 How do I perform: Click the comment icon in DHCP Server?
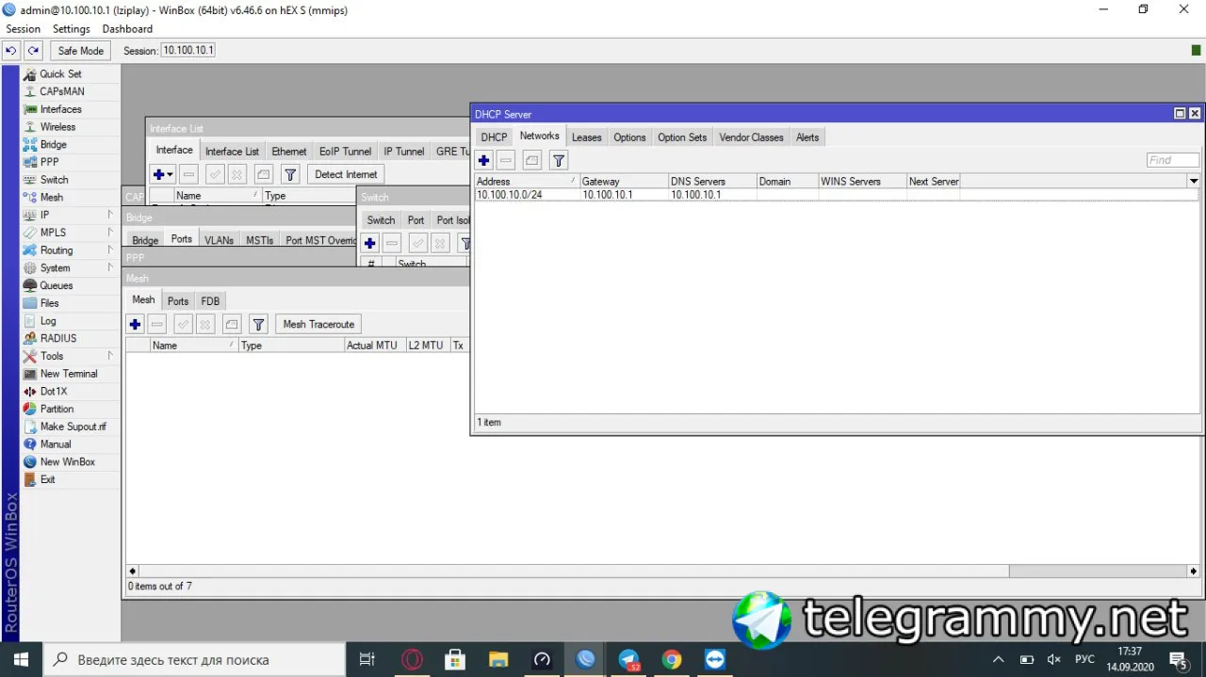coord(532,161)
